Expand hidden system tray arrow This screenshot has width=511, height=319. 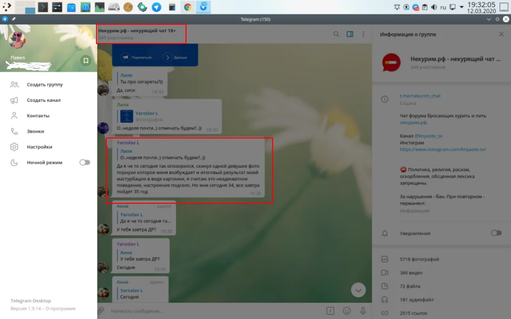462,7
